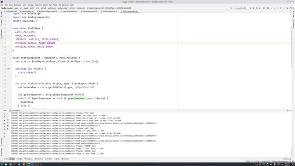Click the trash clear-all icon in Run console
295x166 pixels.
pyautogui.click(x=8, y=129)
